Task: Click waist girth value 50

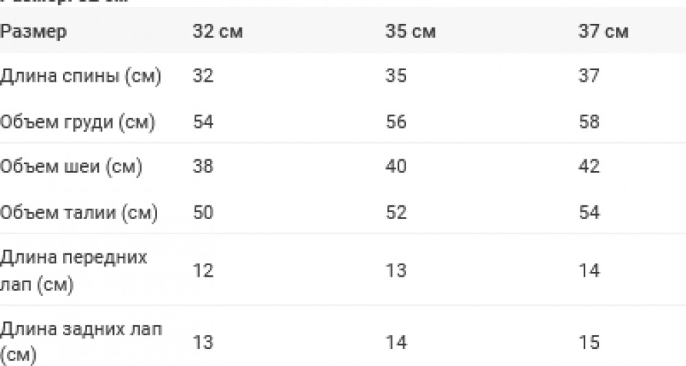Action: [203, 212]
